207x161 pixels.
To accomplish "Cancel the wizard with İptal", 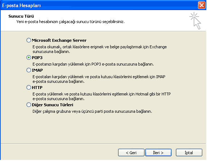I will click(x=189, y=153).
